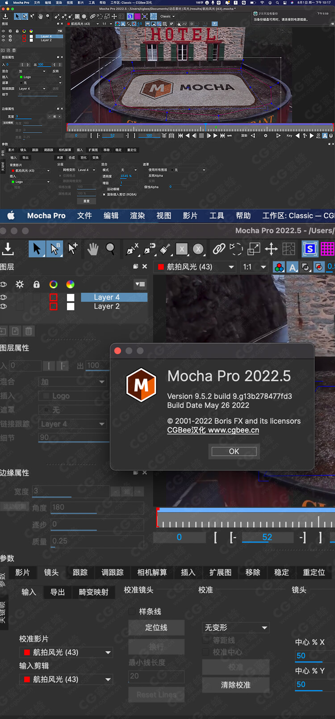Click OK in the About Mocha Pro dialog
Screen dimensions: 335x719
[x=234, y=451]
